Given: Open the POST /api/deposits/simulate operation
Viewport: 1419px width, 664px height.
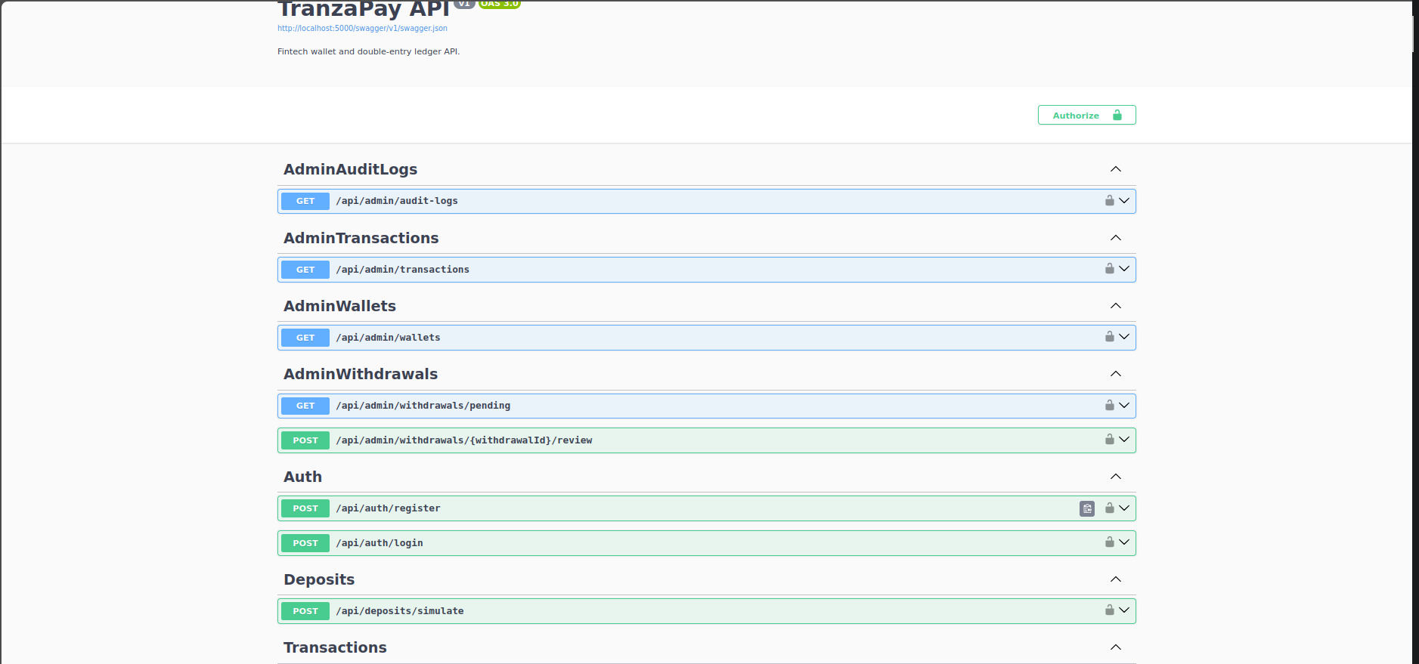Looking at the screenshot, I should (x=706, y=611).
